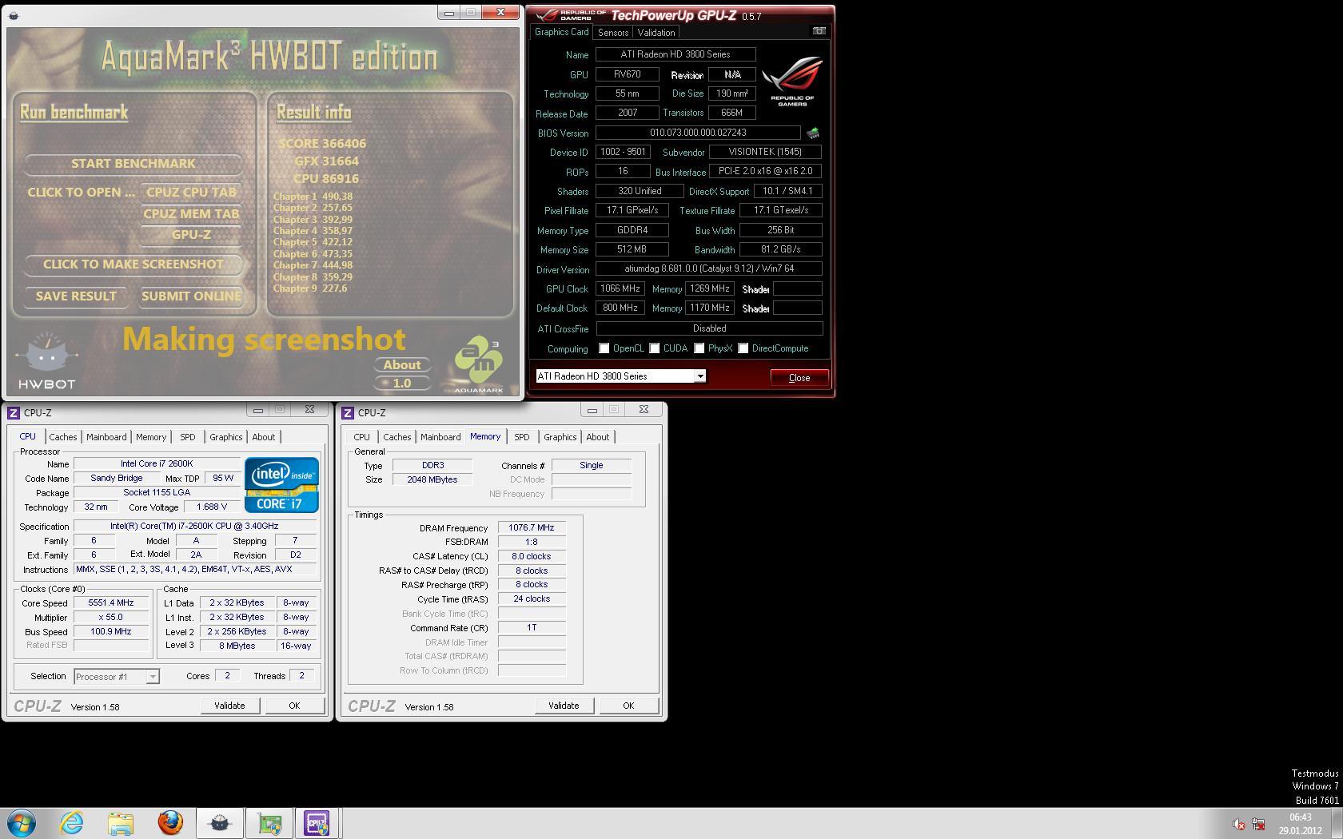Switch to CPU-Z taskbar icon
This screenshot has height=839, width=1343.
(317, 823)
